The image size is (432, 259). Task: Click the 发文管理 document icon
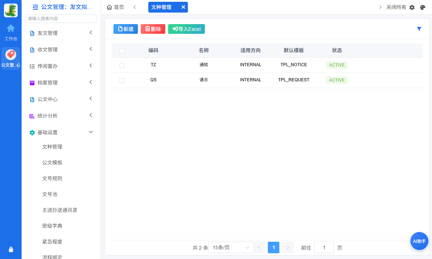pyautogui.click(x=32, y=33)
